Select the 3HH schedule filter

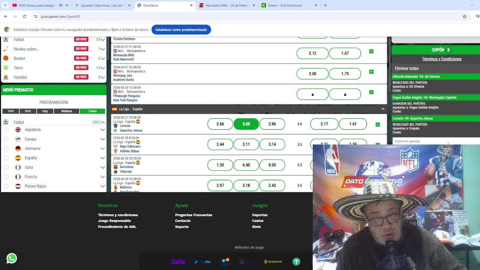click(28, 111)
